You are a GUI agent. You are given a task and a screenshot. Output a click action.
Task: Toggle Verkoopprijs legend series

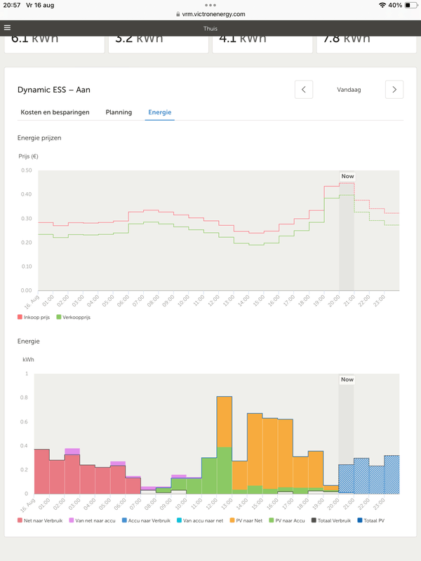click(76, 317)
